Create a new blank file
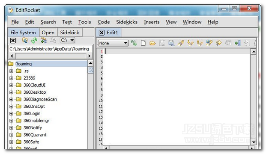This screenshot has height=154, width=266. click(143, 43)
